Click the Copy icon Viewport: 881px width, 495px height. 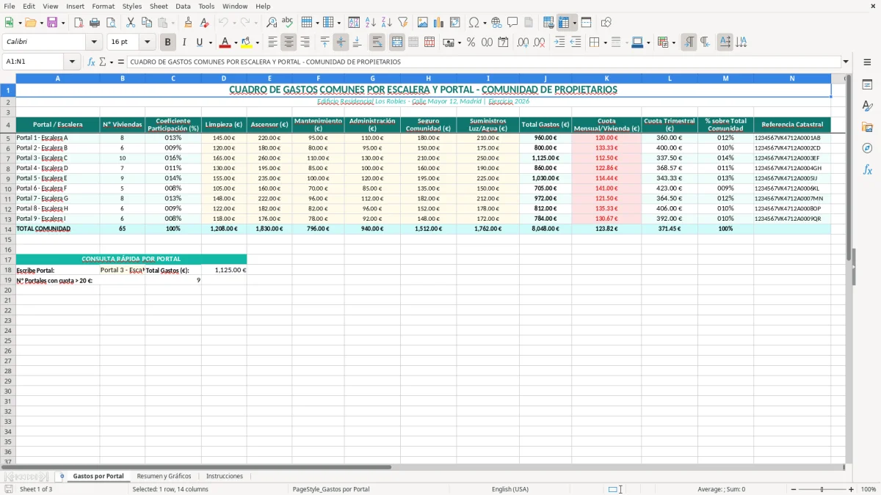click(147, 23)
